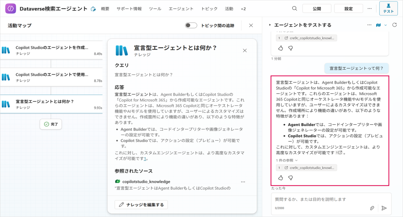
Task: Click the 8.78s duration value
Action: tap(98, 81)
